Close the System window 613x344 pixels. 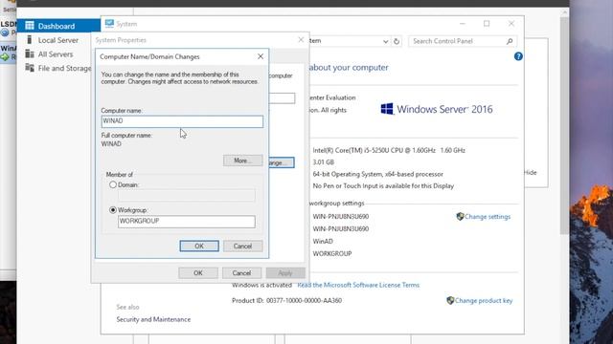(511, 24)
